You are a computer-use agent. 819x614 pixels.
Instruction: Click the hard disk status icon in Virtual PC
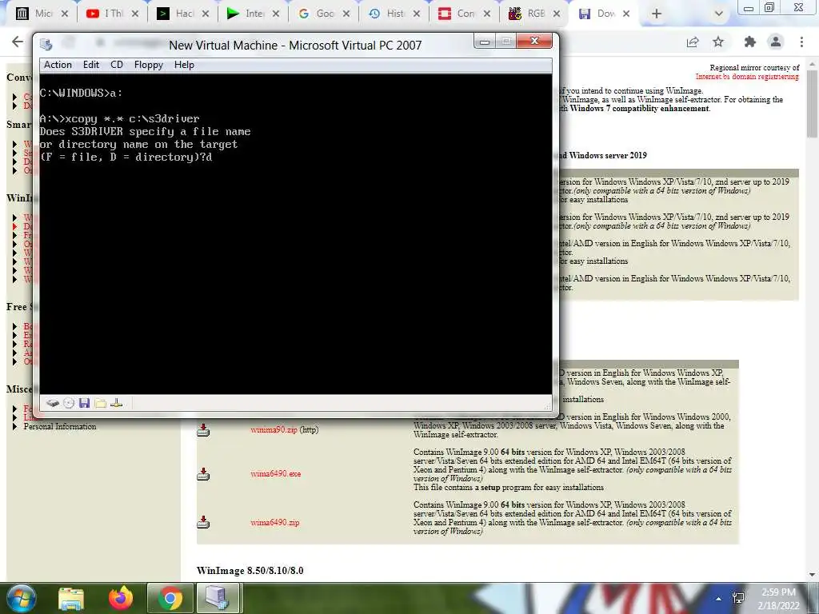[x=52, y=403]
